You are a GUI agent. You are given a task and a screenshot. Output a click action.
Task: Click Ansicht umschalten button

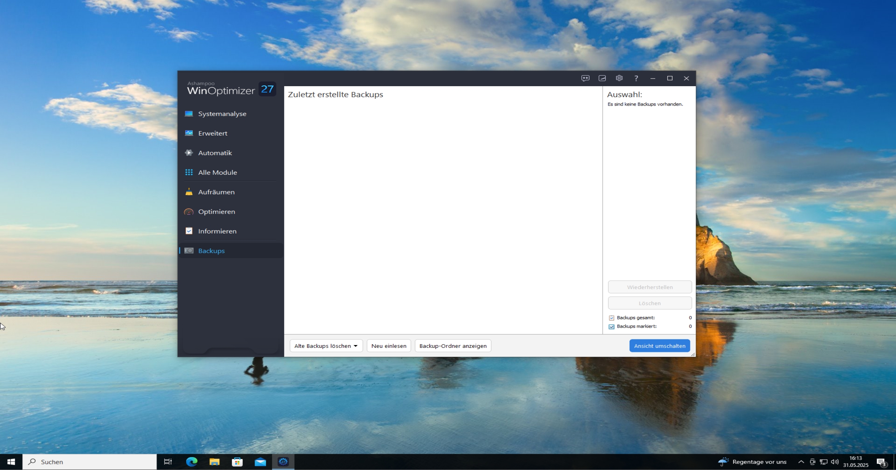coord(660,346)
